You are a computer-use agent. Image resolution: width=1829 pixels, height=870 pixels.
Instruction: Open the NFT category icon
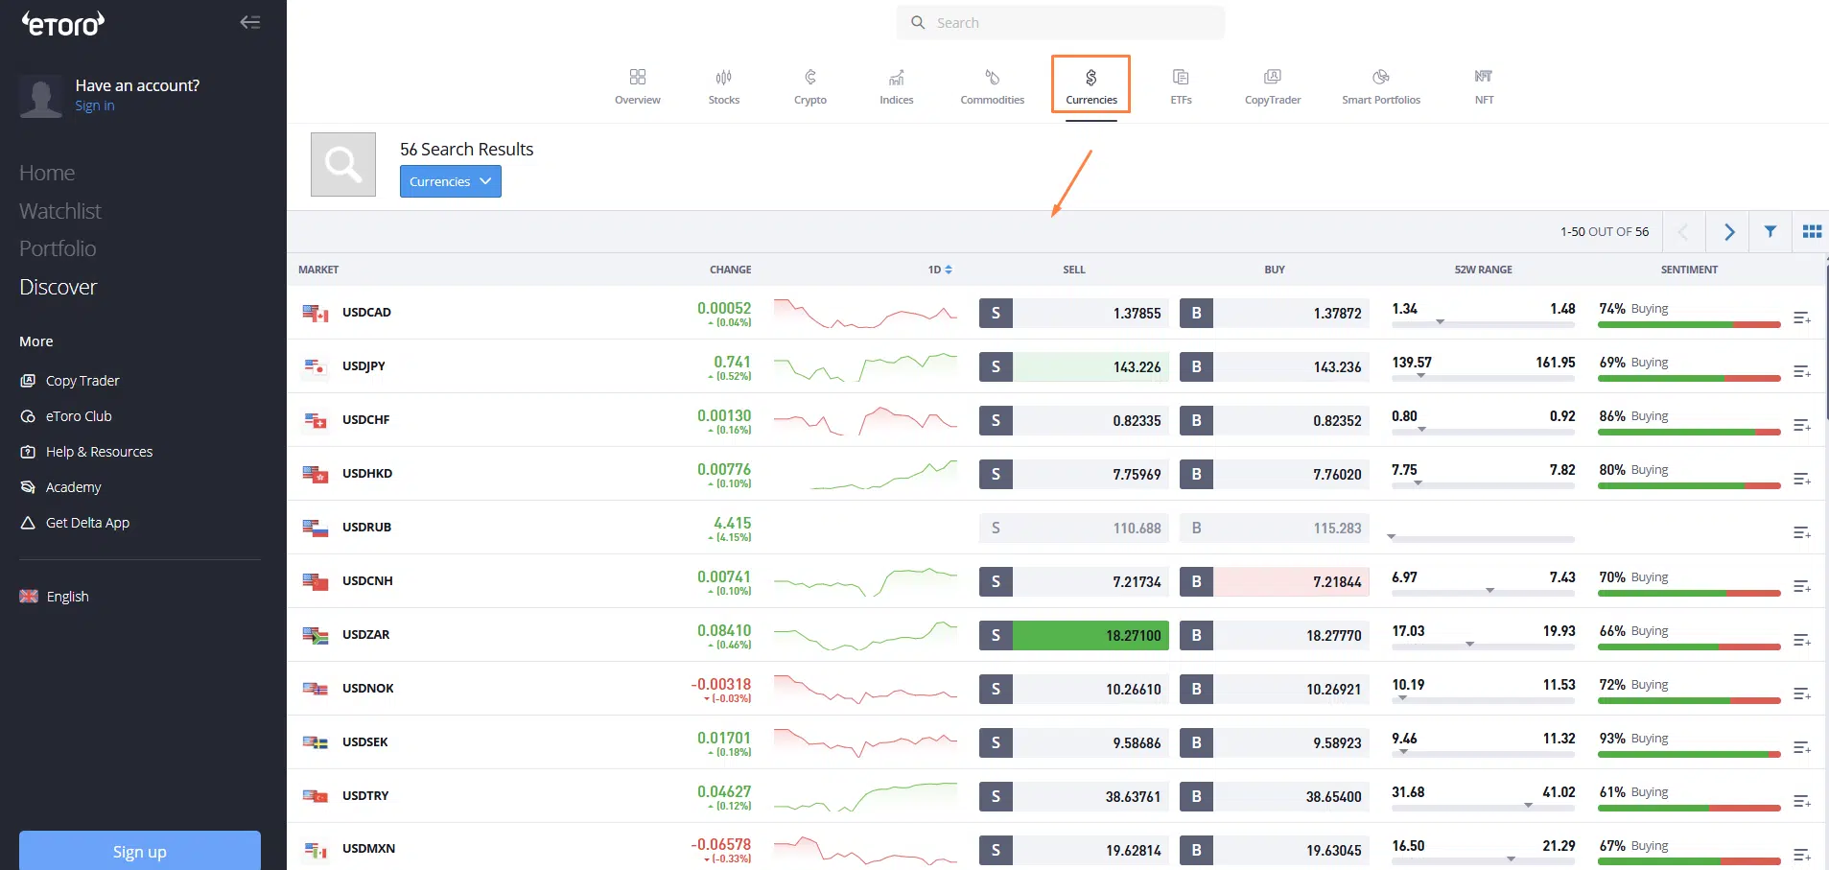click(1484, 77)
